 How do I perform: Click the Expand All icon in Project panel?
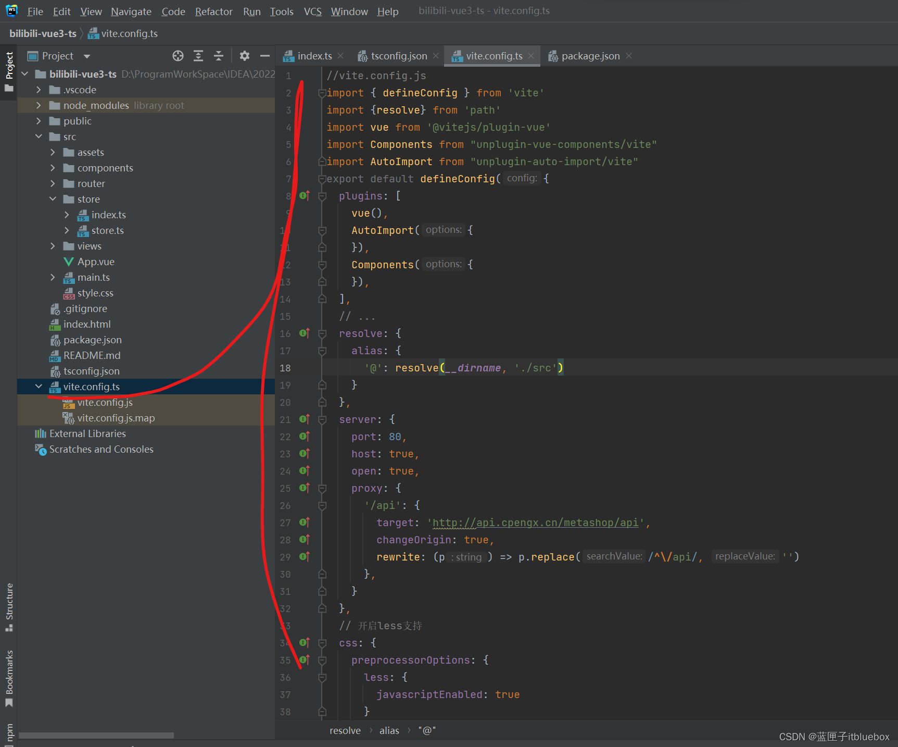(x=198, y=56)
